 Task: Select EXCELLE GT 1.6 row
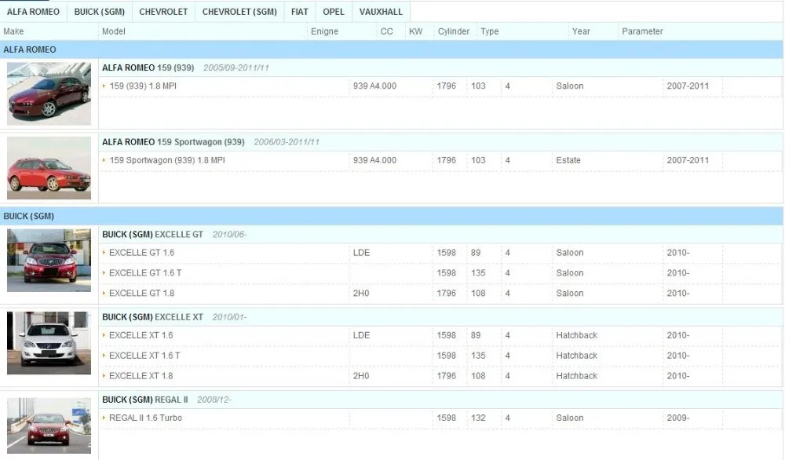440,253
